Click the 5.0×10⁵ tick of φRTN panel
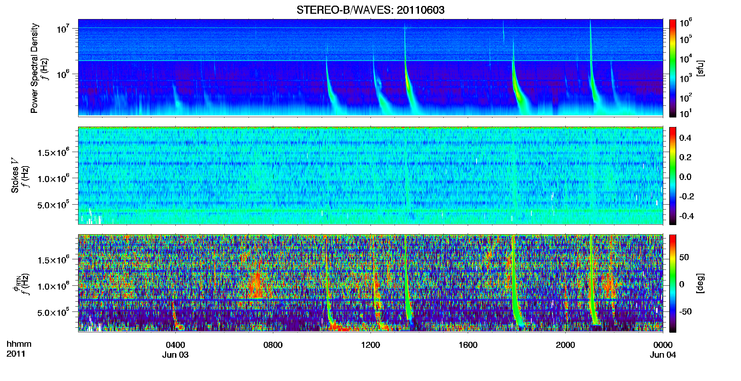741x381 pixels. point(53,312)
